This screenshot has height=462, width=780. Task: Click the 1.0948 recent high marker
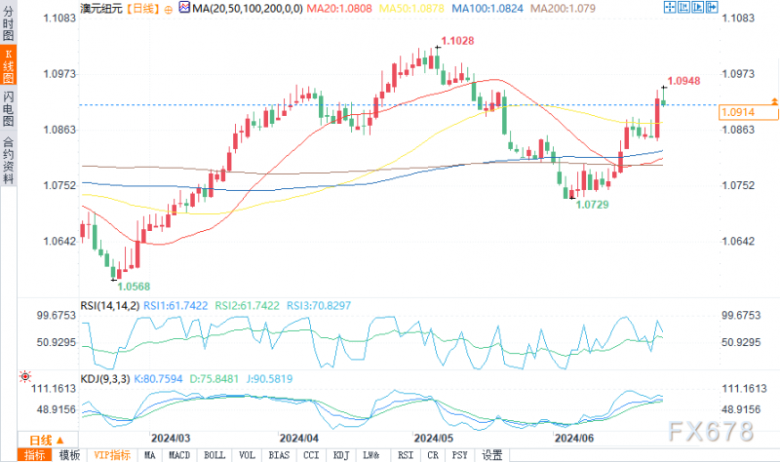coord(683,81)
